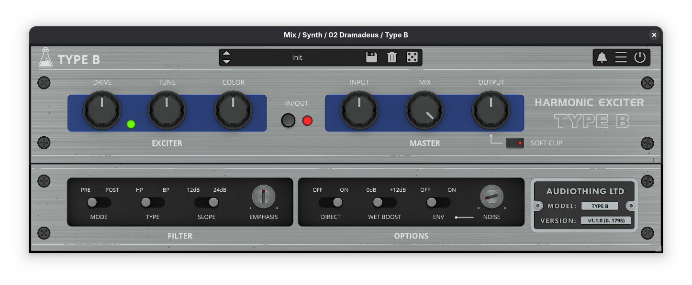Screen dimensions: 692x285
Task: Toggle the Direct option switch
Action: [331, 203]
